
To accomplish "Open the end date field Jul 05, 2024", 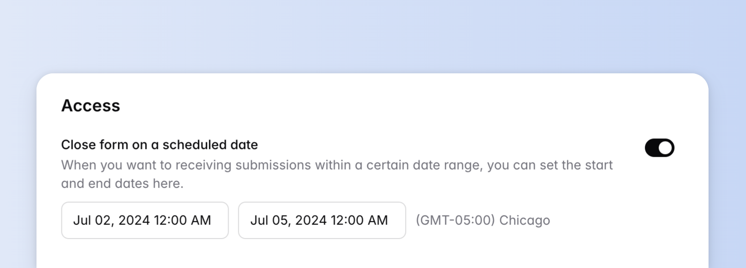I will pos(321,220).
